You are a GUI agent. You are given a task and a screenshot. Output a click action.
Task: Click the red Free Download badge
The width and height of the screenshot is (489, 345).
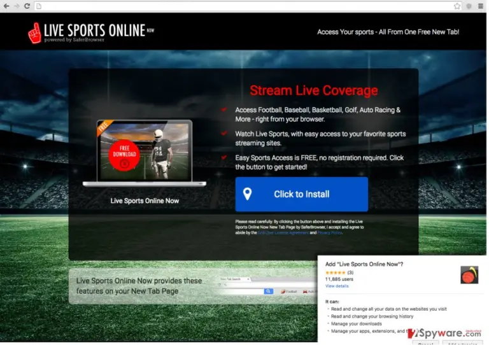click(x=124, y=155)
